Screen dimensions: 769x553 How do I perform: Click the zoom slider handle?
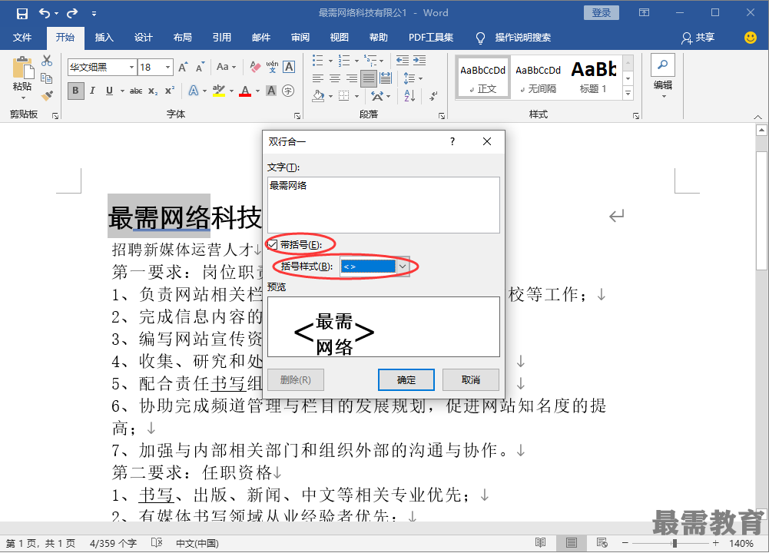point(675,543)
